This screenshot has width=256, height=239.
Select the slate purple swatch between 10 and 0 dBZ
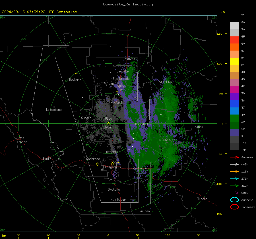pos(234,132)
